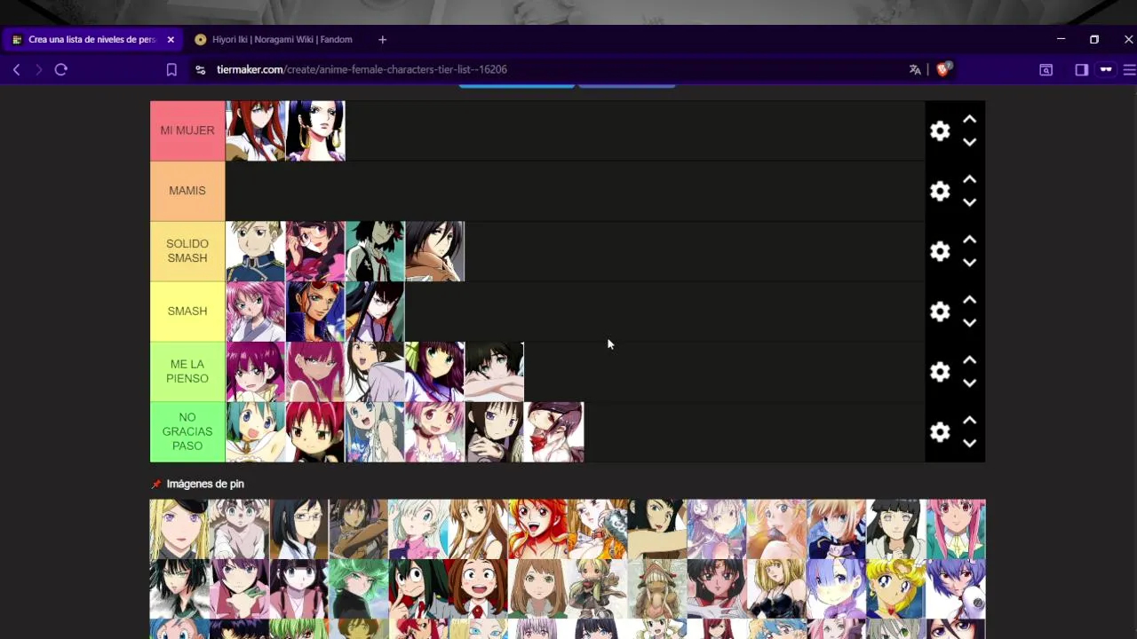Select last thumbnail in ME LA PIENSO row
The width and height of the screenshot is (1137, 639).
(x=494, y=372)
